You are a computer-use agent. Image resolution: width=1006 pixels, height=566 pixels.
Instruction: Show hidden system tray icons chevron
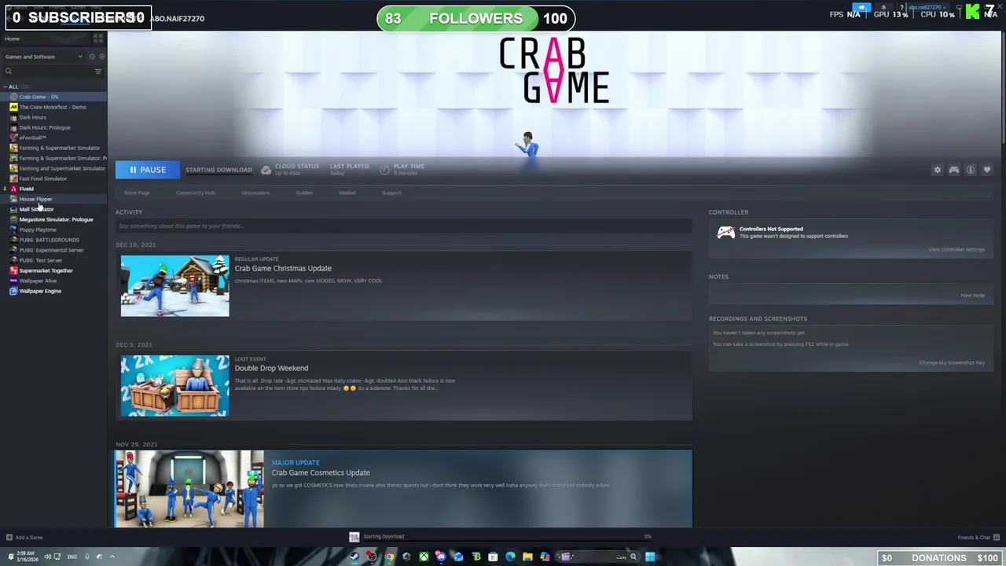112,557
